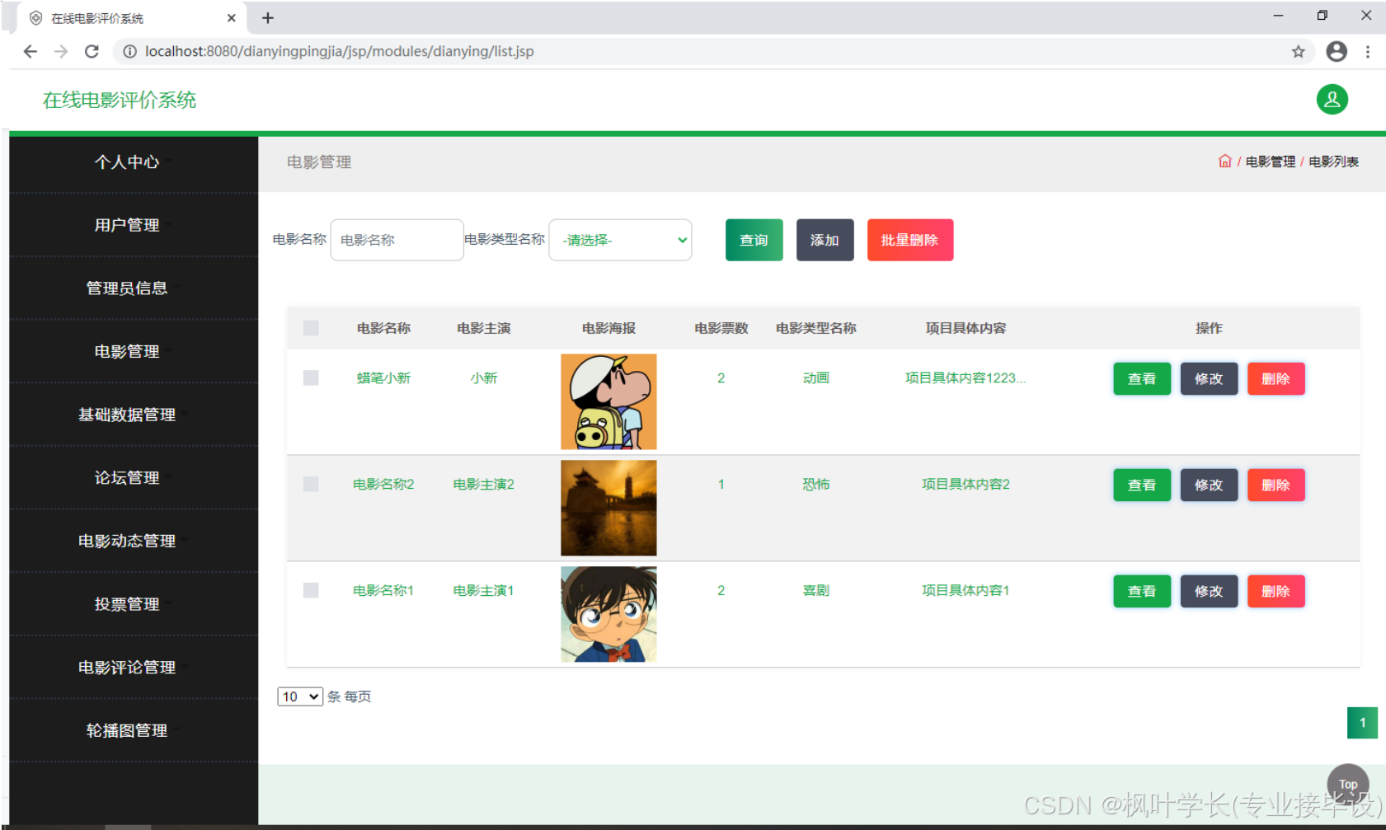The image size is (1386, 830).
Task: Click the browser back arrow
Action: [x=31, y=51]
